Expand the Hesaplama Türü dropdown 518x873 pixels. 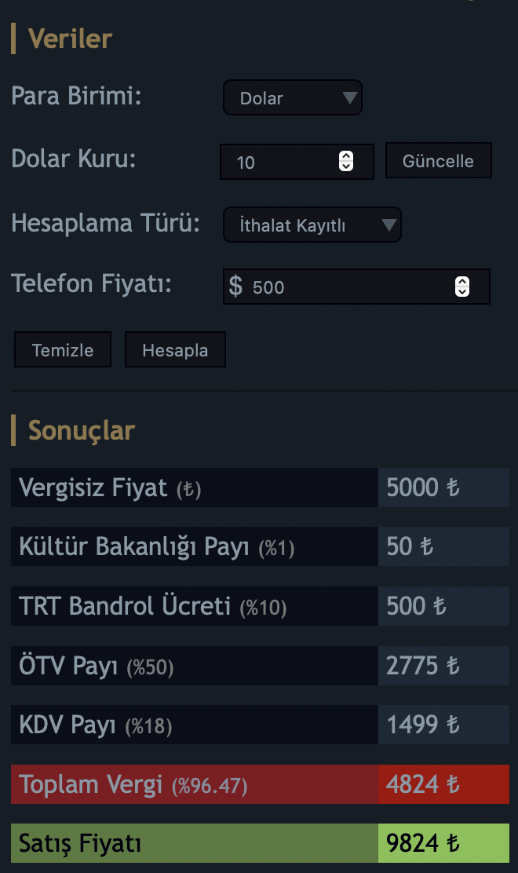[312, 226]
